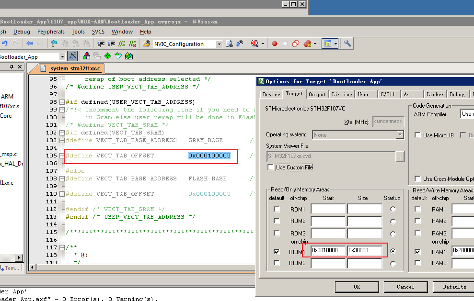Collapse code fold at line 102

pyautogui.click(x=62, y=133)
